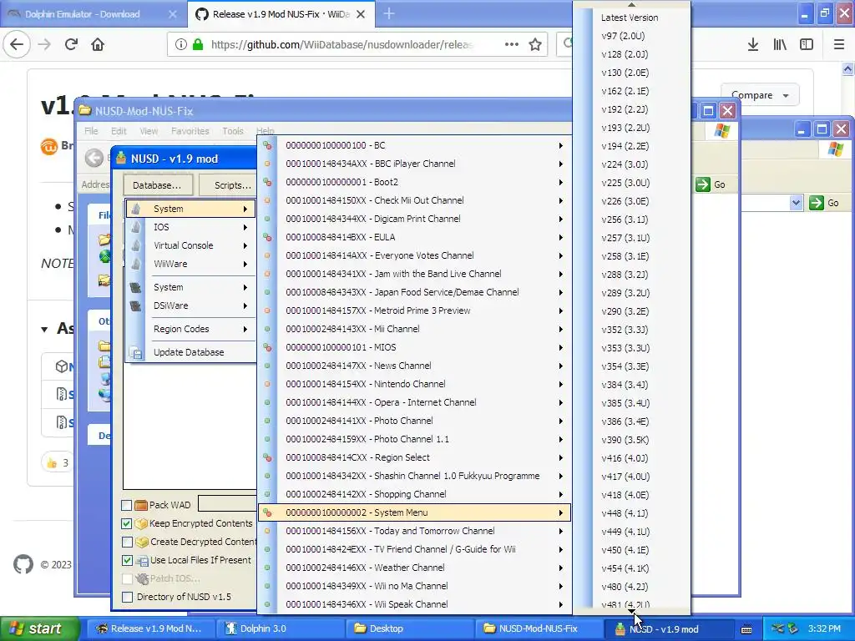This screenshot has width=855, height=641.
Task: Toggle the Firefox sidebar icon
Action: click(807, 44)
